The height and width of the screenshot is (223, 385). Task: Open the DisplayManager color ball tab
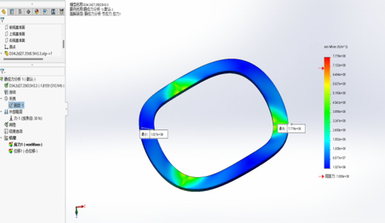click(37, 12)
